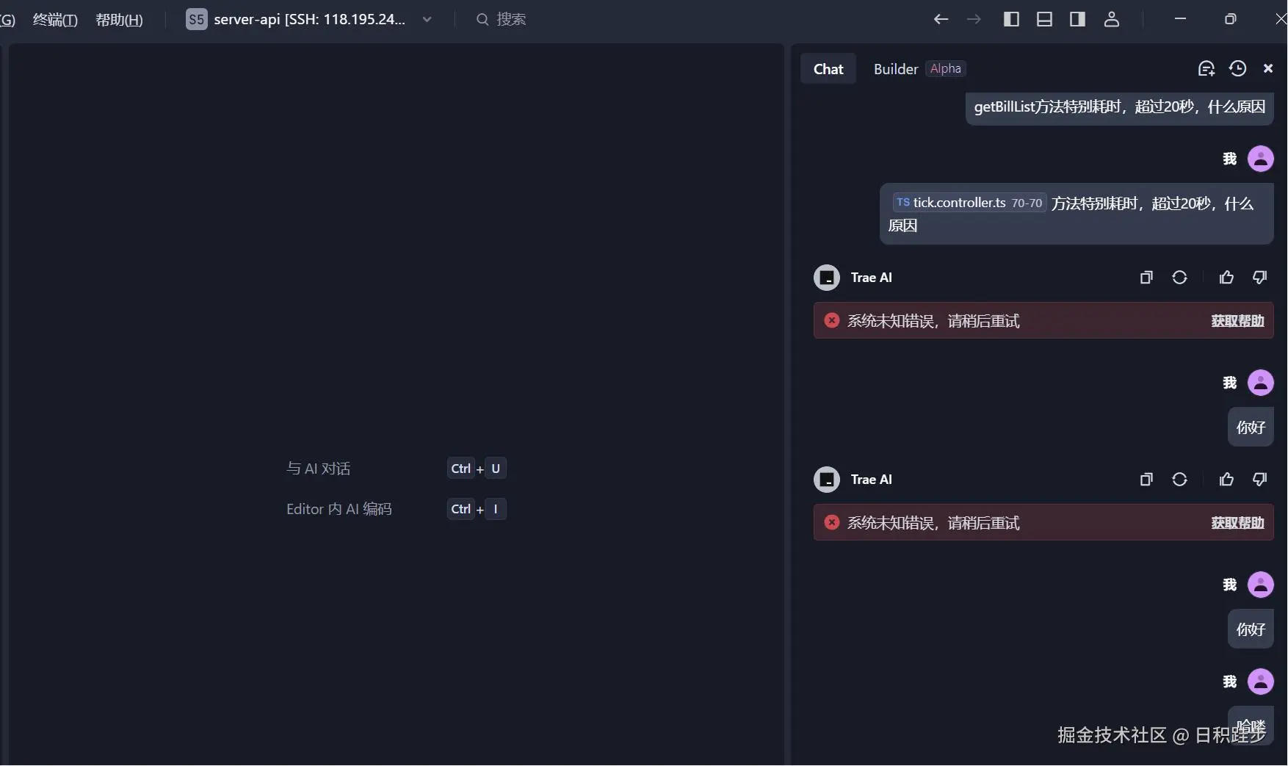Toggle the left primary sidebar
1288x766 pixels.
[1011, 19]
